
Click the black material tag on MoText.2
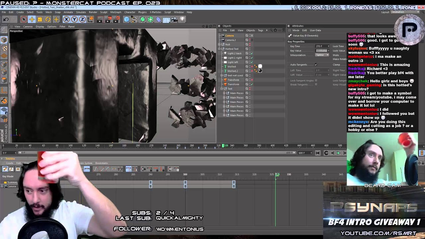(260, 71)
